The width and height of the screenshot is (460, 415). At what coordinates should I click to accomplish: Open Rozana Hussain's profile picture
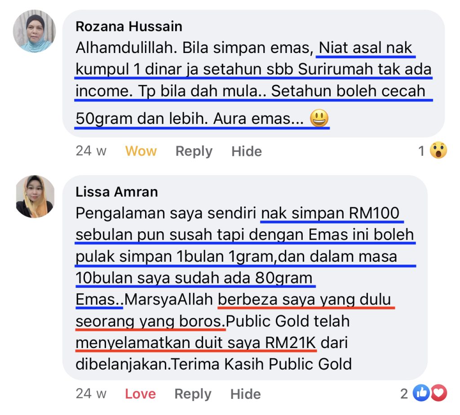point(34,31)
